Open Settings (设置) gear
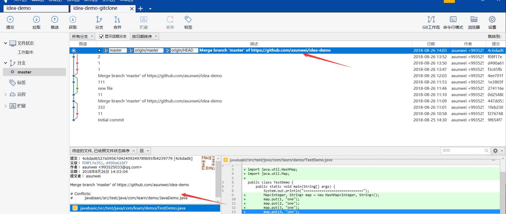Image resolution: width=506 pixels, height=214 pixels. pos(492,19)
